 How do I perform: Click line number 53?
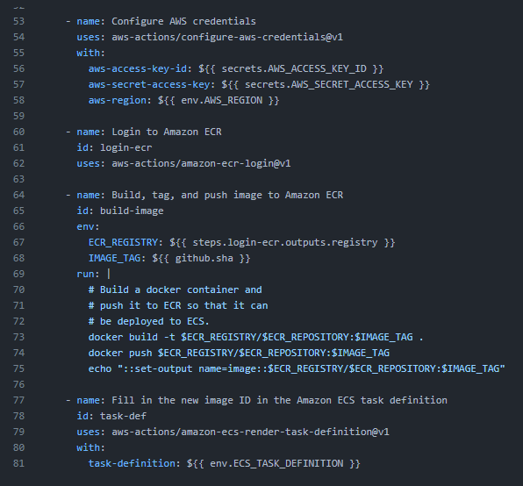pos(18,21)
